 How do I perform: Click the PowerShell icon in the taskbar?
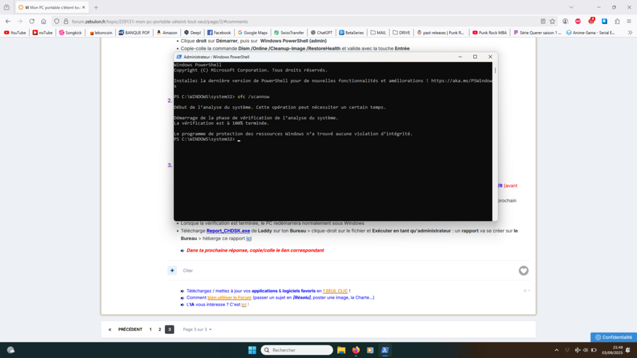(x=385, y=350)
